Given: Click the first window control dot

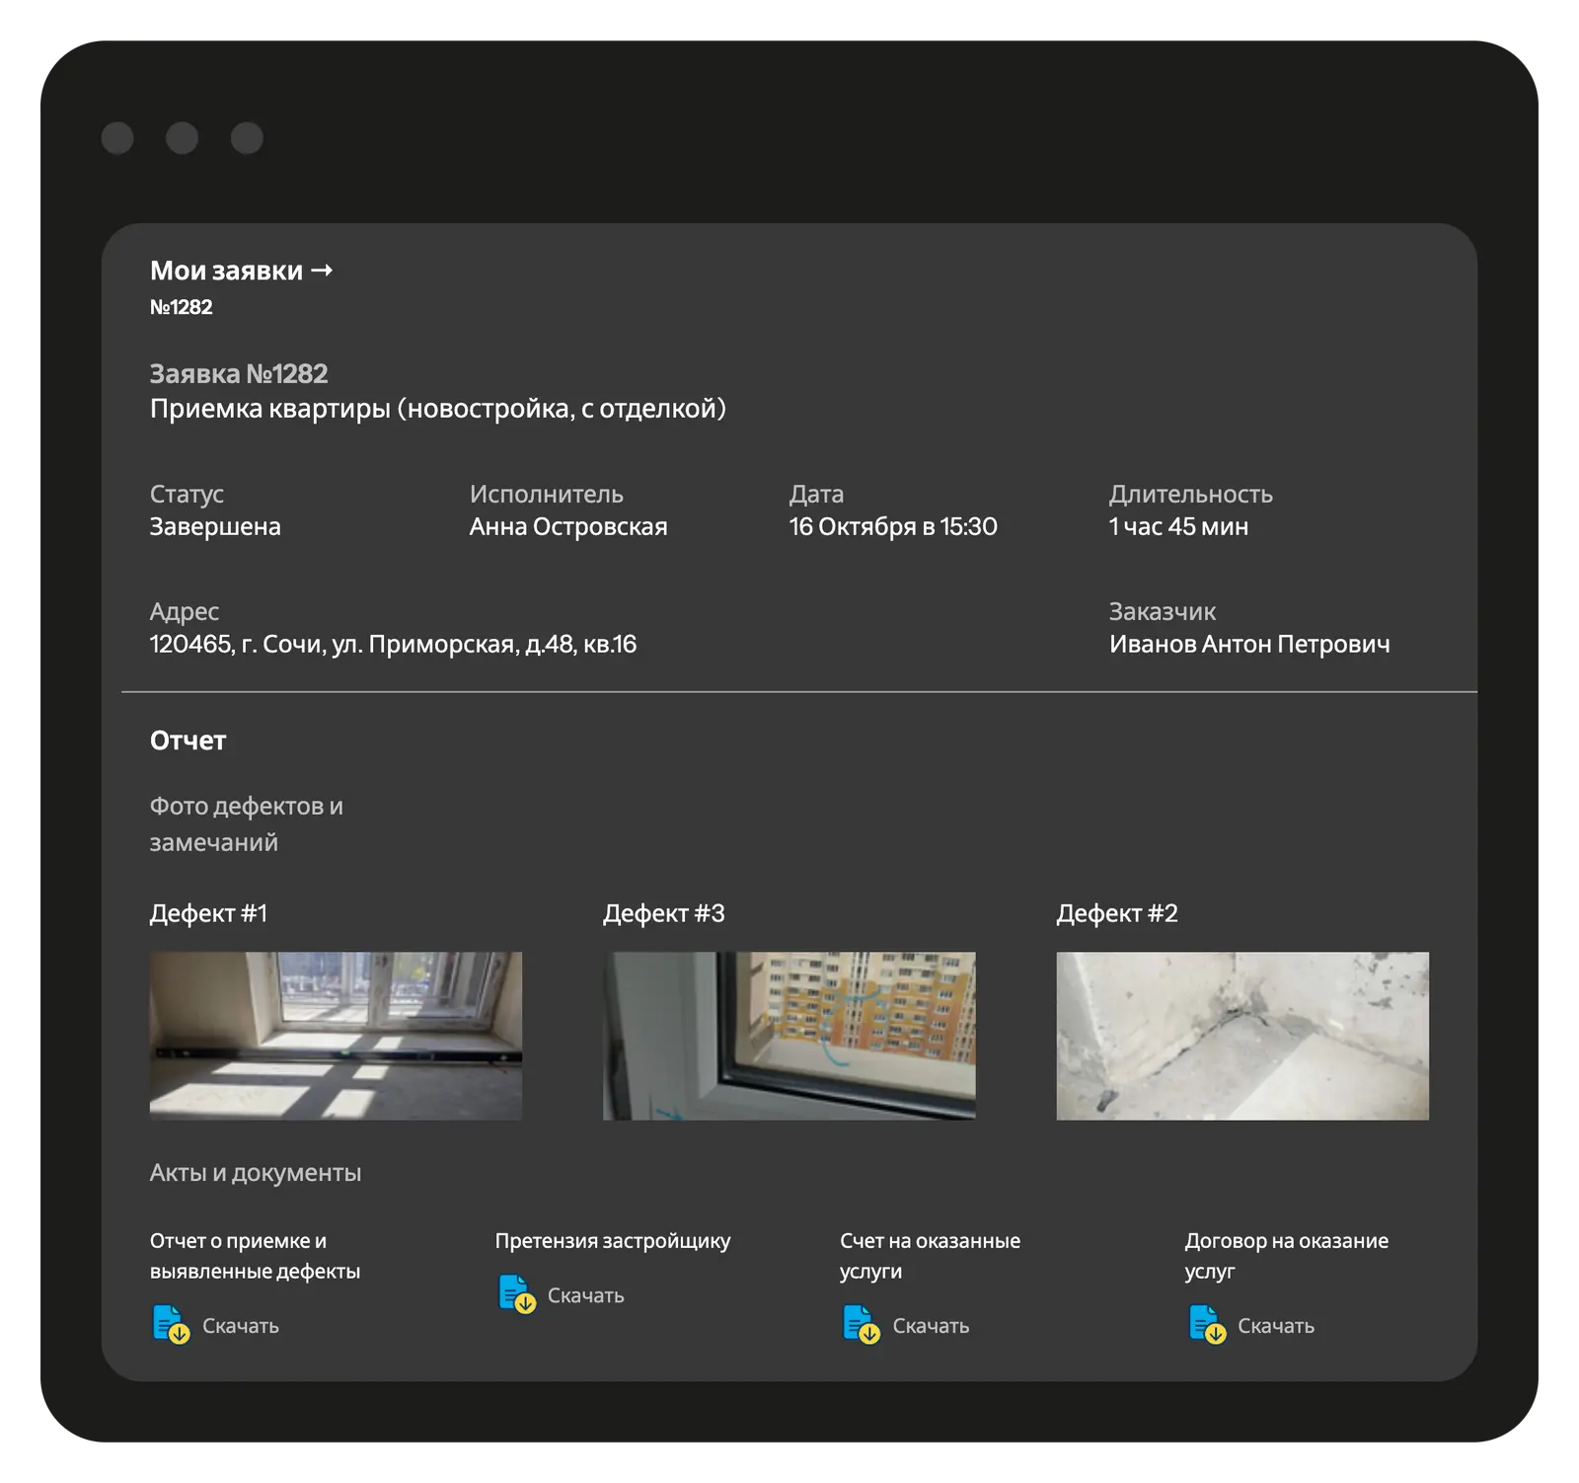Looking at the screenshot, I should [117, 138].
